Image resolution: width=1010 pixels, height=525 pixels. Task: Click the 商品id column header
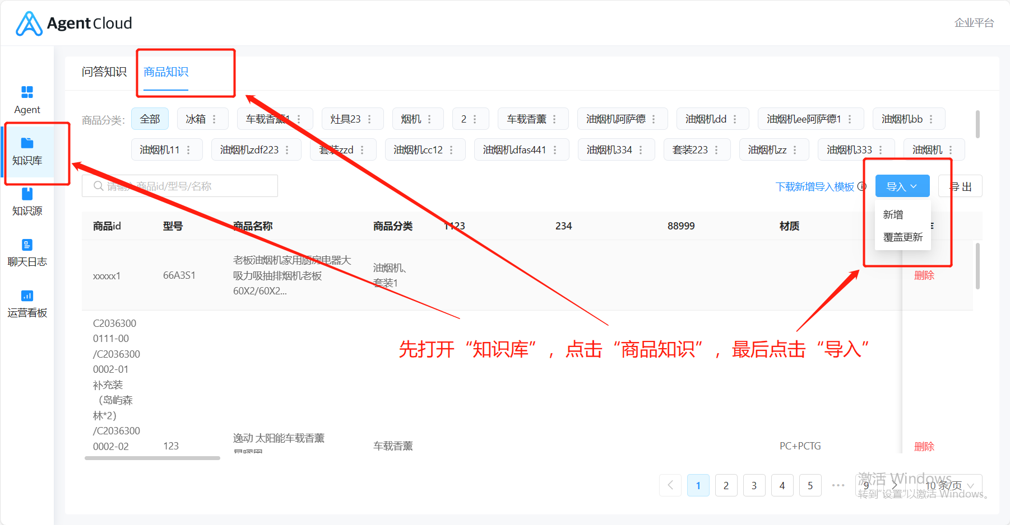tap(107, 226)
